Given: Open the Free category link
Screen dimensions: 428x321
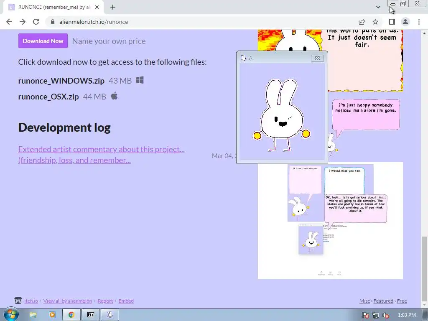Looking at the screenshot, I should coord(402,301).
